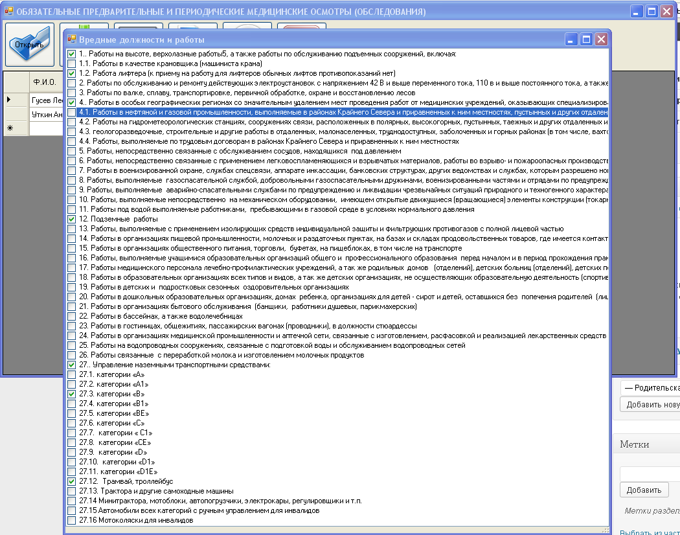Click the Метки tag input field

point(650,474)
